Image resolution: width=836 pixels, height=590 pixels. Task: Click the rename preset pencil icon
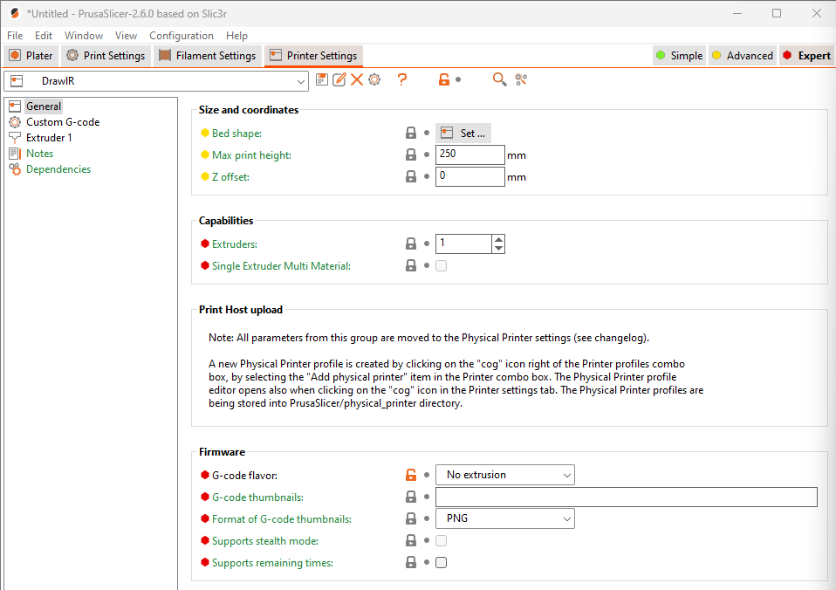coord(339,79)
